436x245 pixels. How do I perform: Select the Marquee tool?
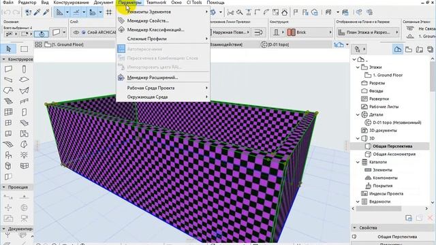coord(25,49)
